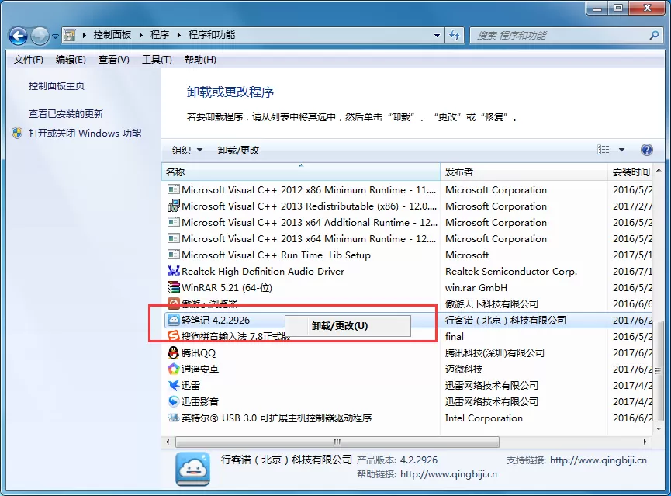This screenshot has height=496, width=671.
Task: Open the 工具(T) menu
Action: (x=157, y=60)
